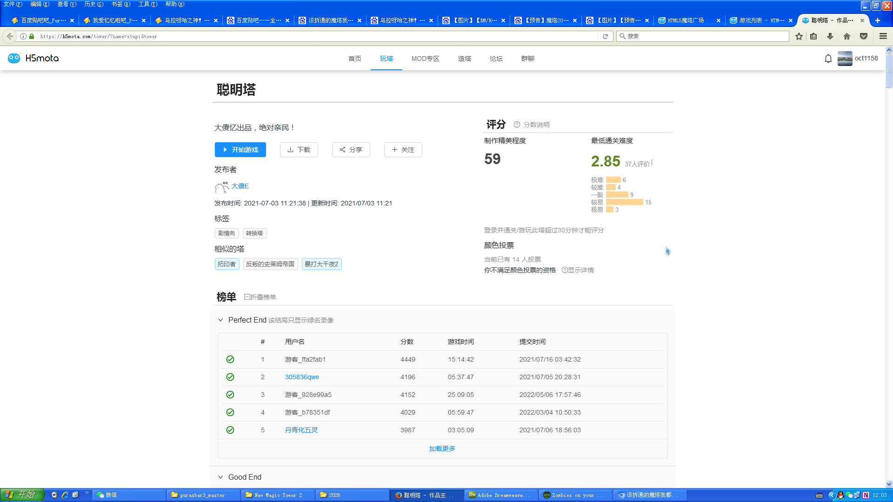This screenshot has height=502, width=893.
Task: Open similar tower 反叛的史莱姆帝国
Action: [x=270, y=264]
